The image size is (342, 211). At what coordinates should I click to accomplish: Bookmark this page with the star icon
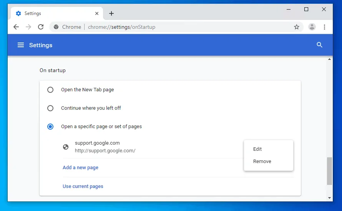pyautogui.click(x=296, y=27)
